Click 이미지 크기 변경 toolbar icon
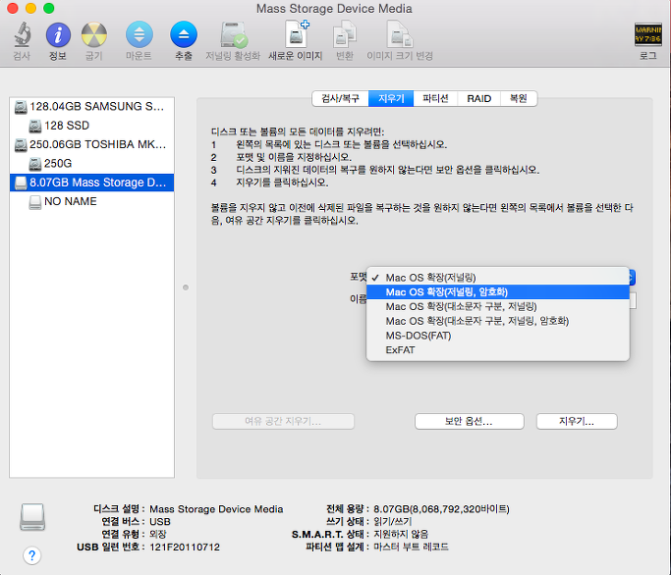This screenshot has width=671, height=575. [x=400, y=34]
